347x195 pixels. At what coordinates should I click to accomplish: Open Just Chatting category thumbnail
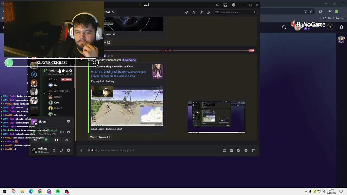click(158, 71)
